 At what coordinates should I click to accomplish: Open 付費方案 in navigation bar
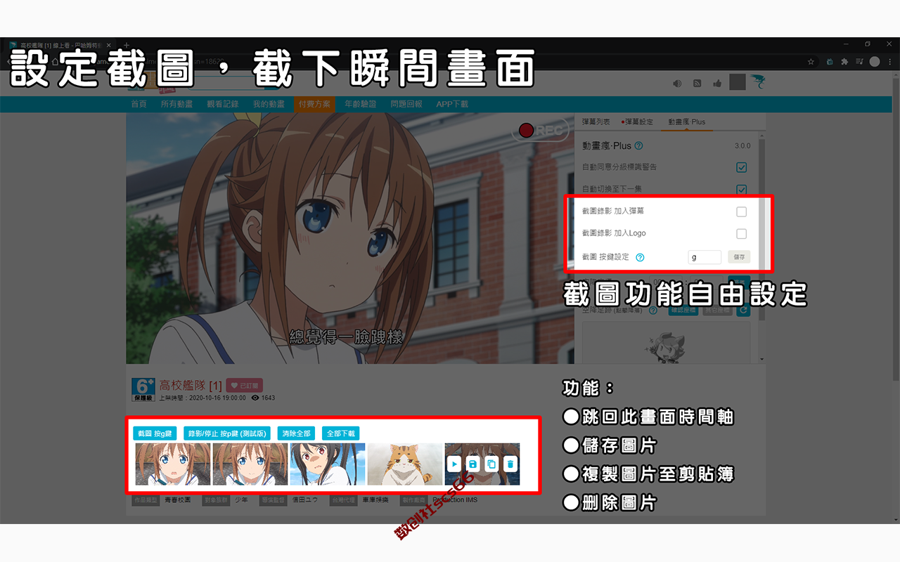pyautogui.click(x=314, y=104)
